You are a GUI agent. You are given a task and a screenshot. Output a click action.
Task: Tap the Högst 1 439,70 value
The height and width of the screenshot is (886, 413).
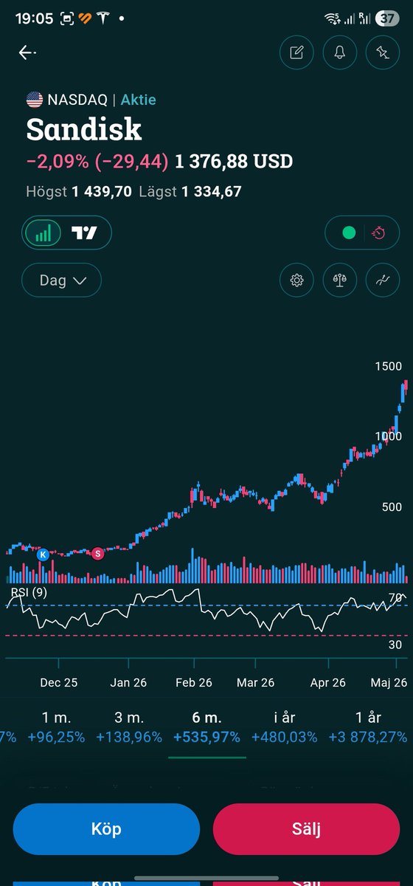(79, 192)
